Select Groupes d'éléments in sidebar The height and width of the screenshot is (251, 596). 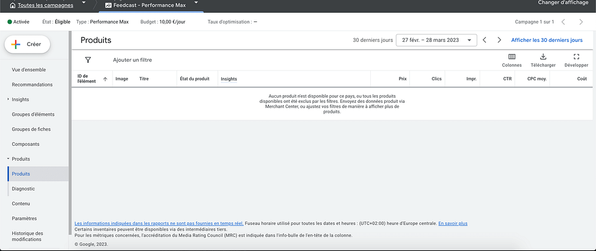(x=33, y=114)
